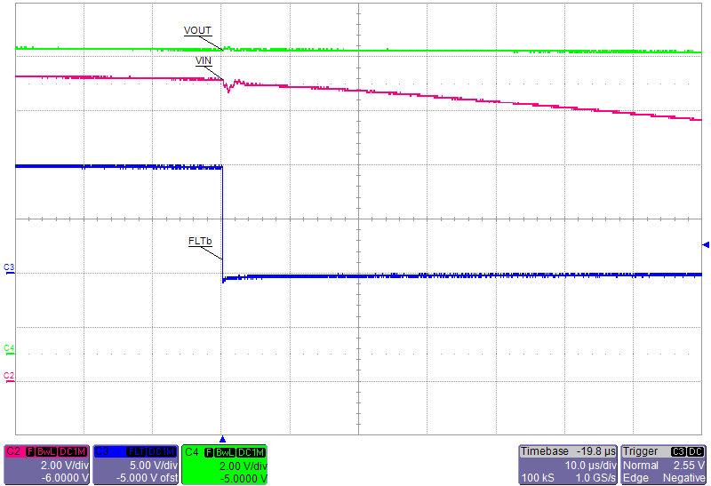
Task: Click the VIN waveform label
Action: 204,60
